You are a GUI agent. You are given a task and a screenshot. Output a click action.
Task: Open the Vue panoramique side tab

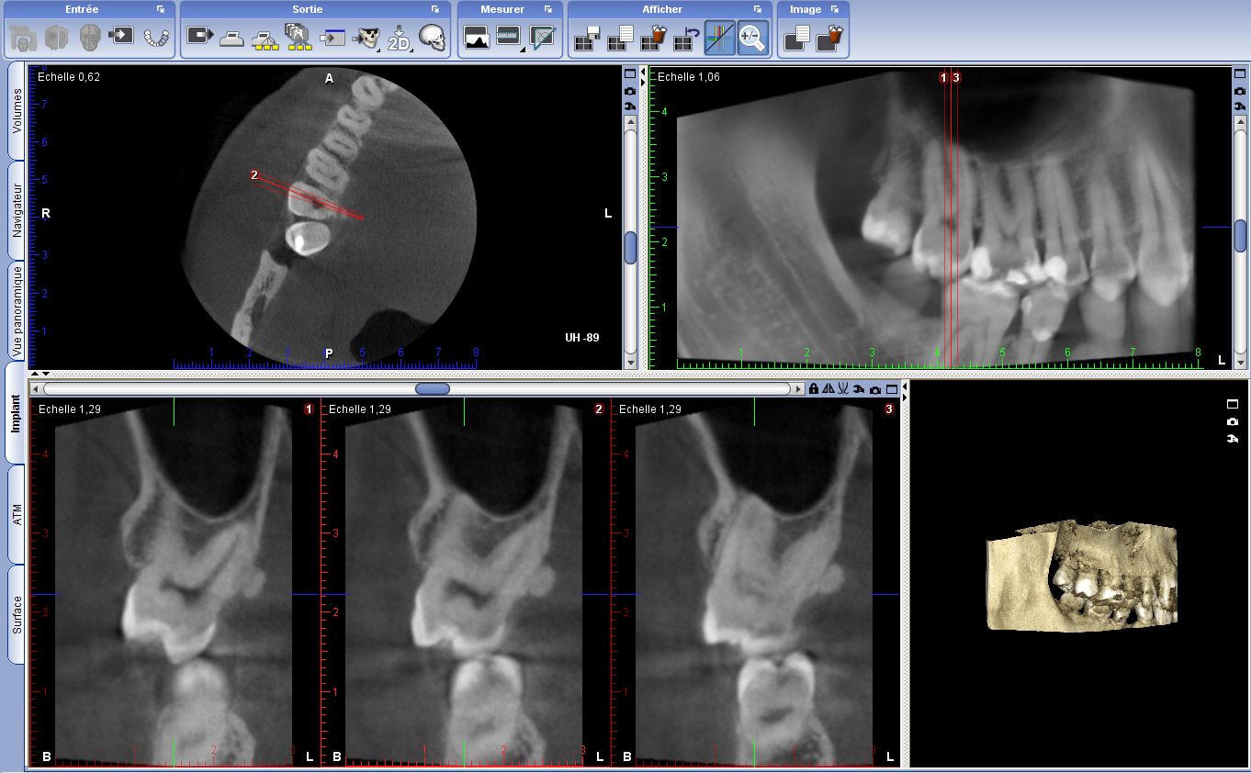17,311
